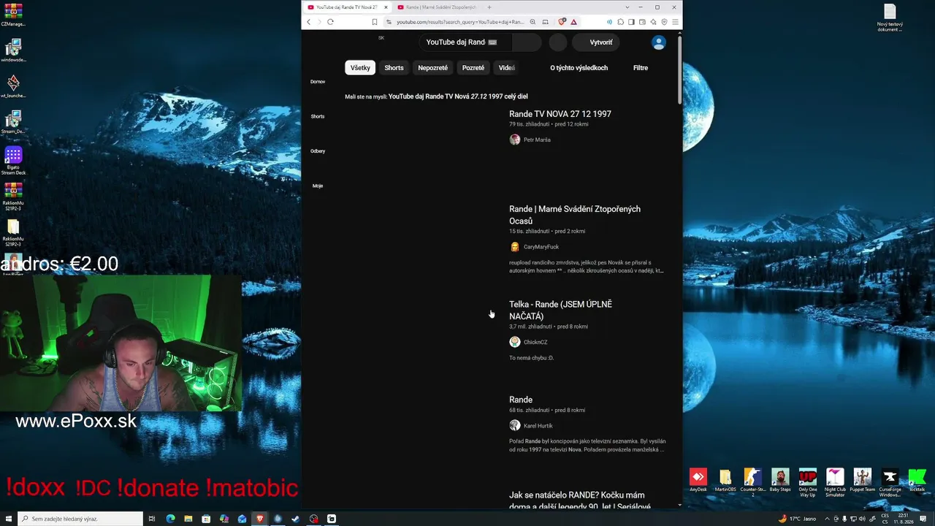
Task: Open the CurseForge desktop shortcut
Action: (890, 481)
